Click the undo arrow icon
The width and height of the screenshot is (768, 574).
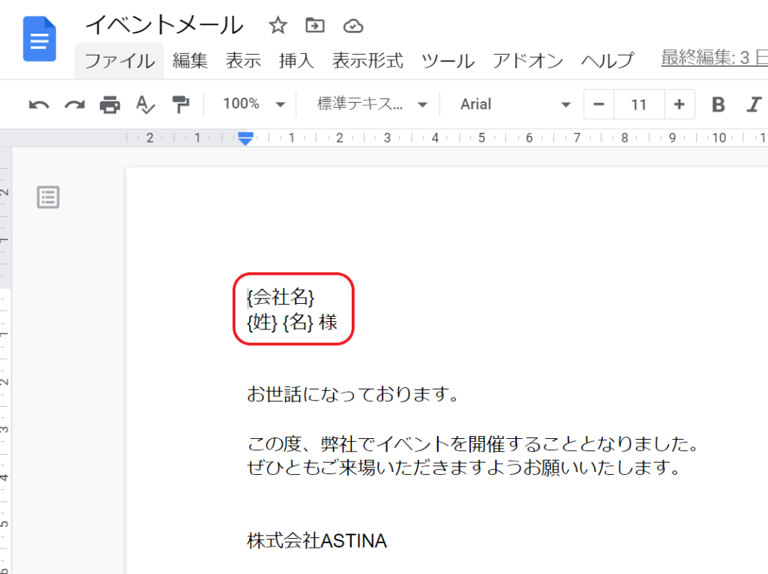click(39, 104)
